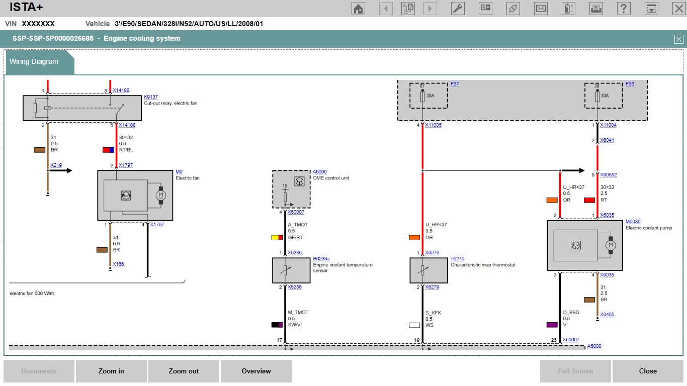Screen dimensions: 687x386
Task: Check the battery status icon
Action: click(568, 9)
